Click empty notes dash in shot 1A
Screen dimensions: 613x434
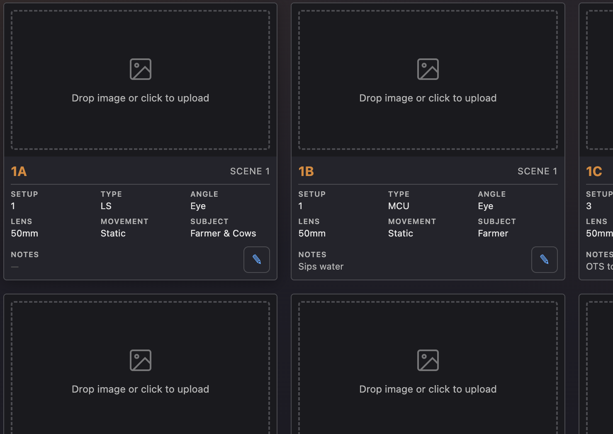(15, 267)
